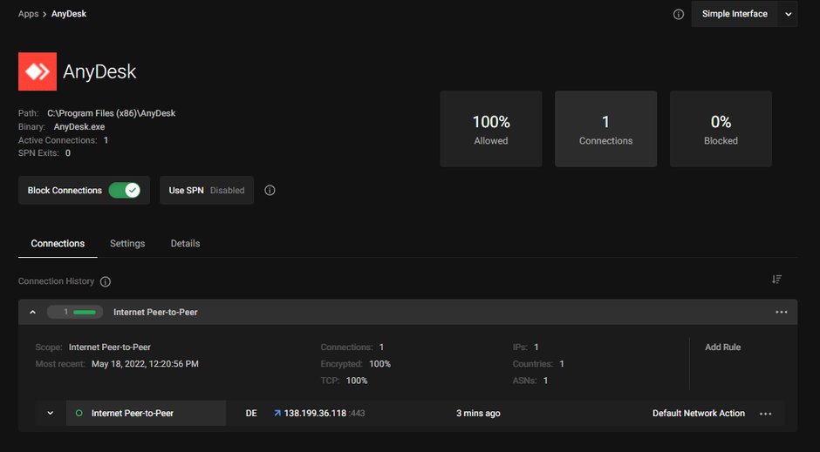Click the green connection count bar
The width and height of the screenshot is (820, 452).
pyautogui.click(x=85, y=312)
